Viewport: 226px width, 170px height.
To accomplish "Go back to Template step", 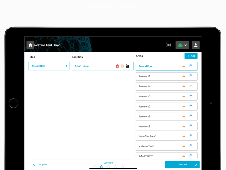I will tap(40, 164).
